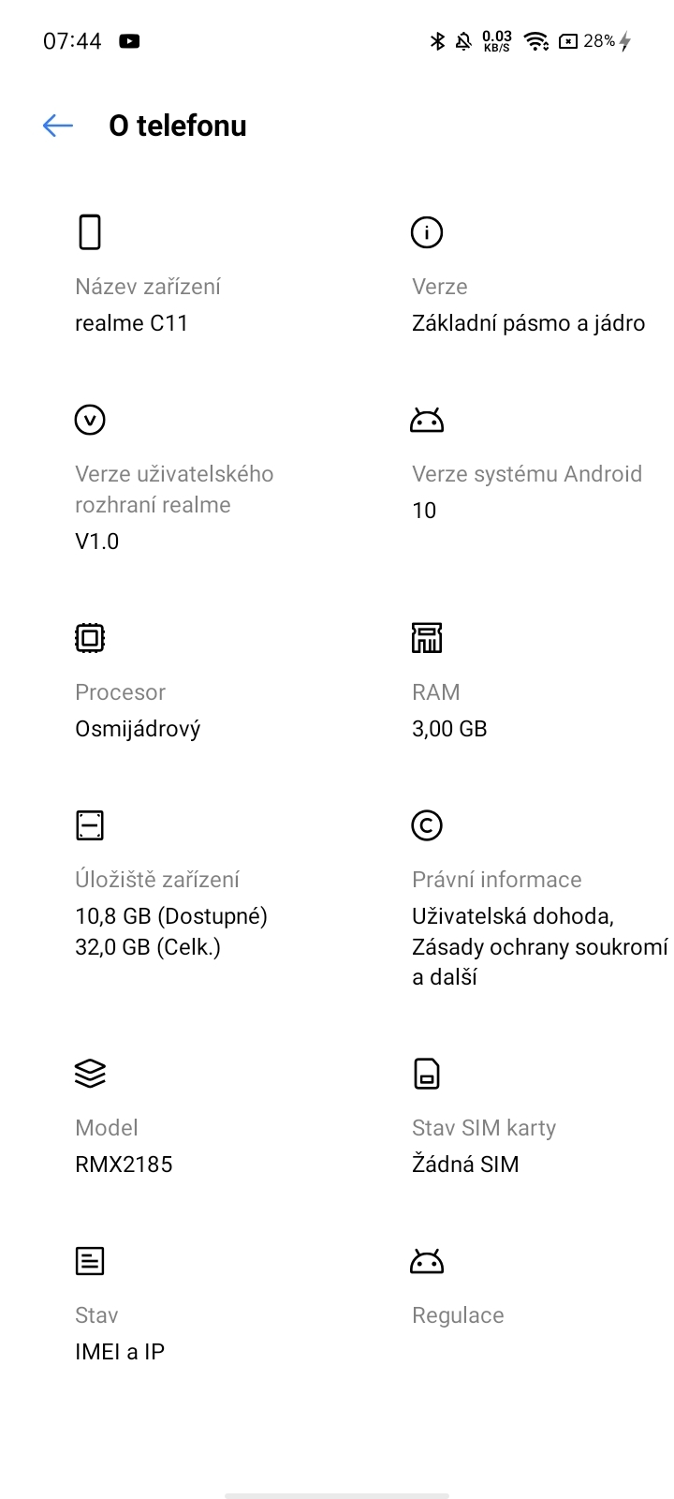Click the document icon above Stav

[x=89, y=1260]
